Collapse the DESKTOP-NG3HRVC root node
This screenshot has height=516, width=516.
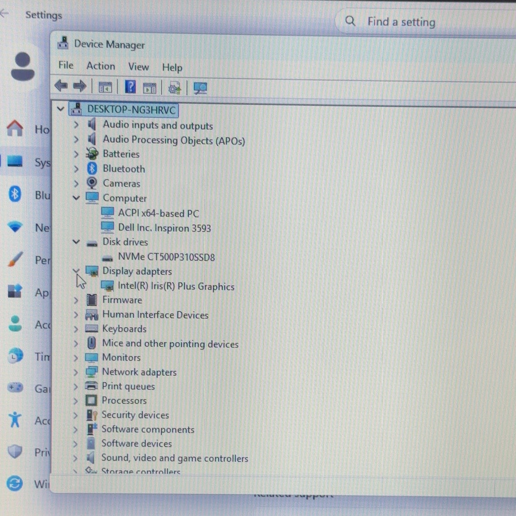61,109
